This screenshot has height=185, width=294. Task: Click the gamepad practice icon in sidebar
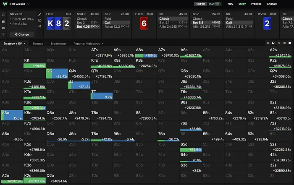pos(3,28)
